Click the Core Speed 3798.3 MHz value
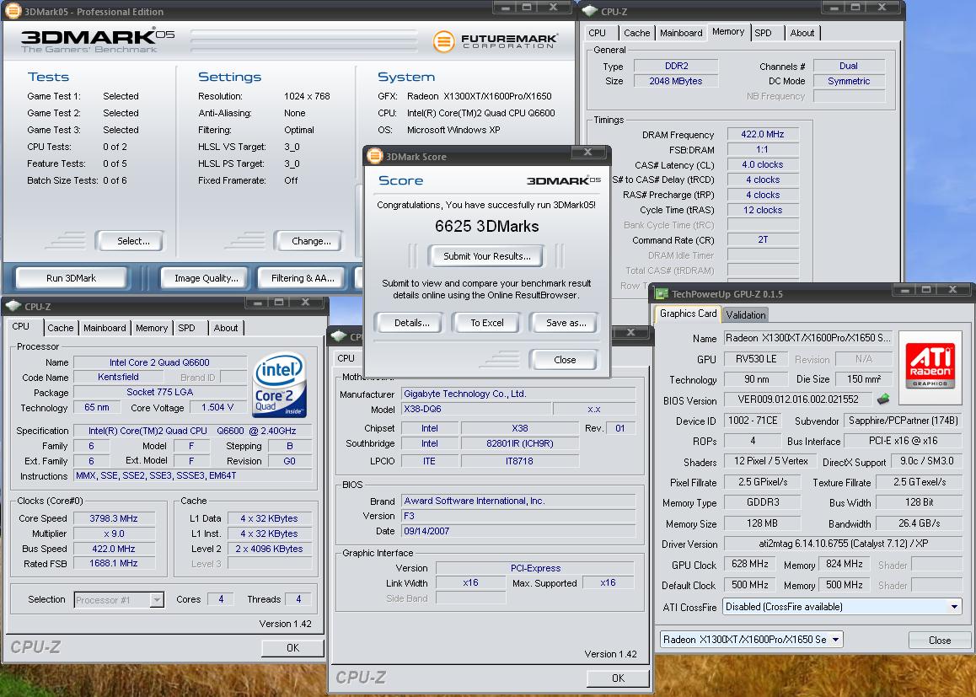The width and height of the screenshot is (976, 697). coord(114,518)
